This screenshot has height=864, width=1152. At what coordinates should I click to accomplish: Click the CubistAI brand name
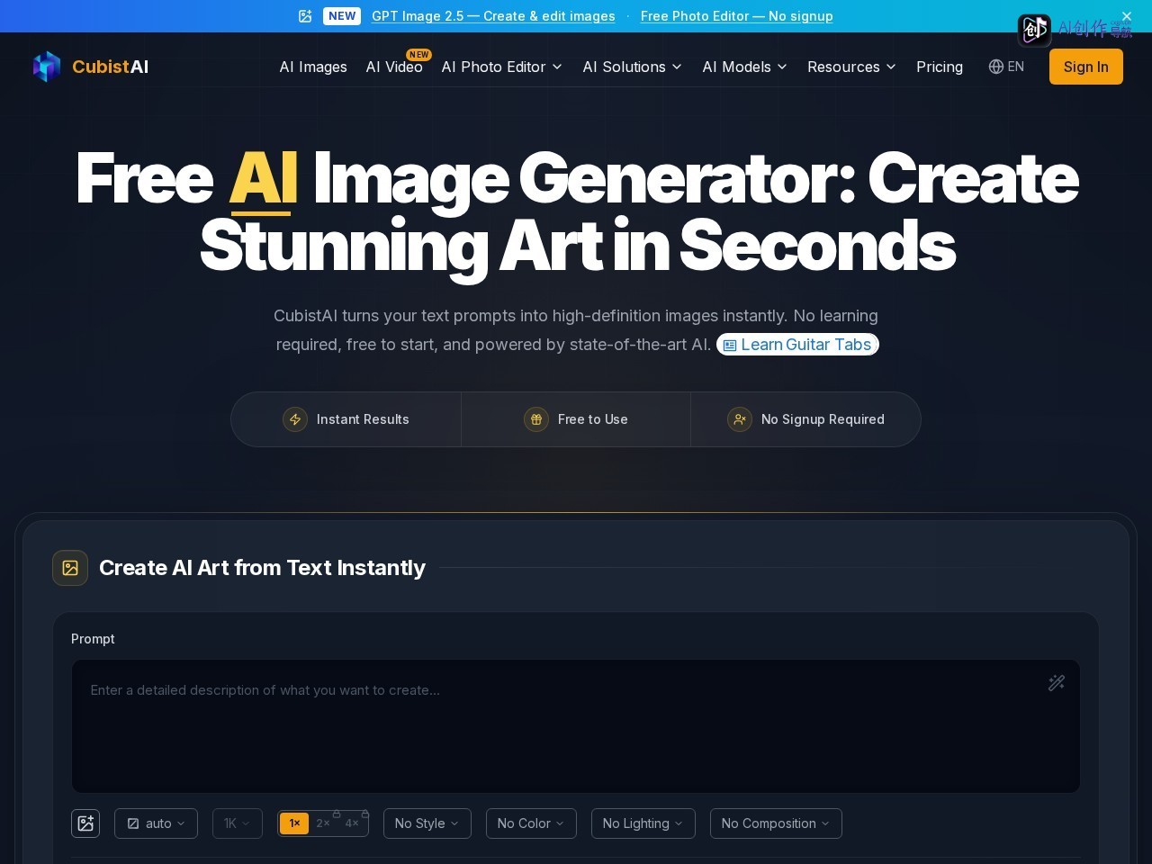click(111, 67)
